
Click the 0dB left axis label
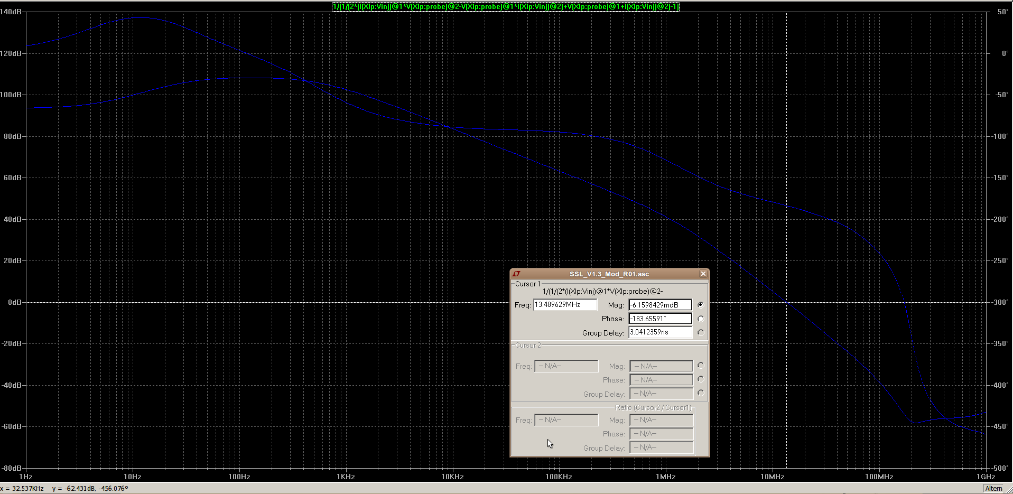(15, 302)
